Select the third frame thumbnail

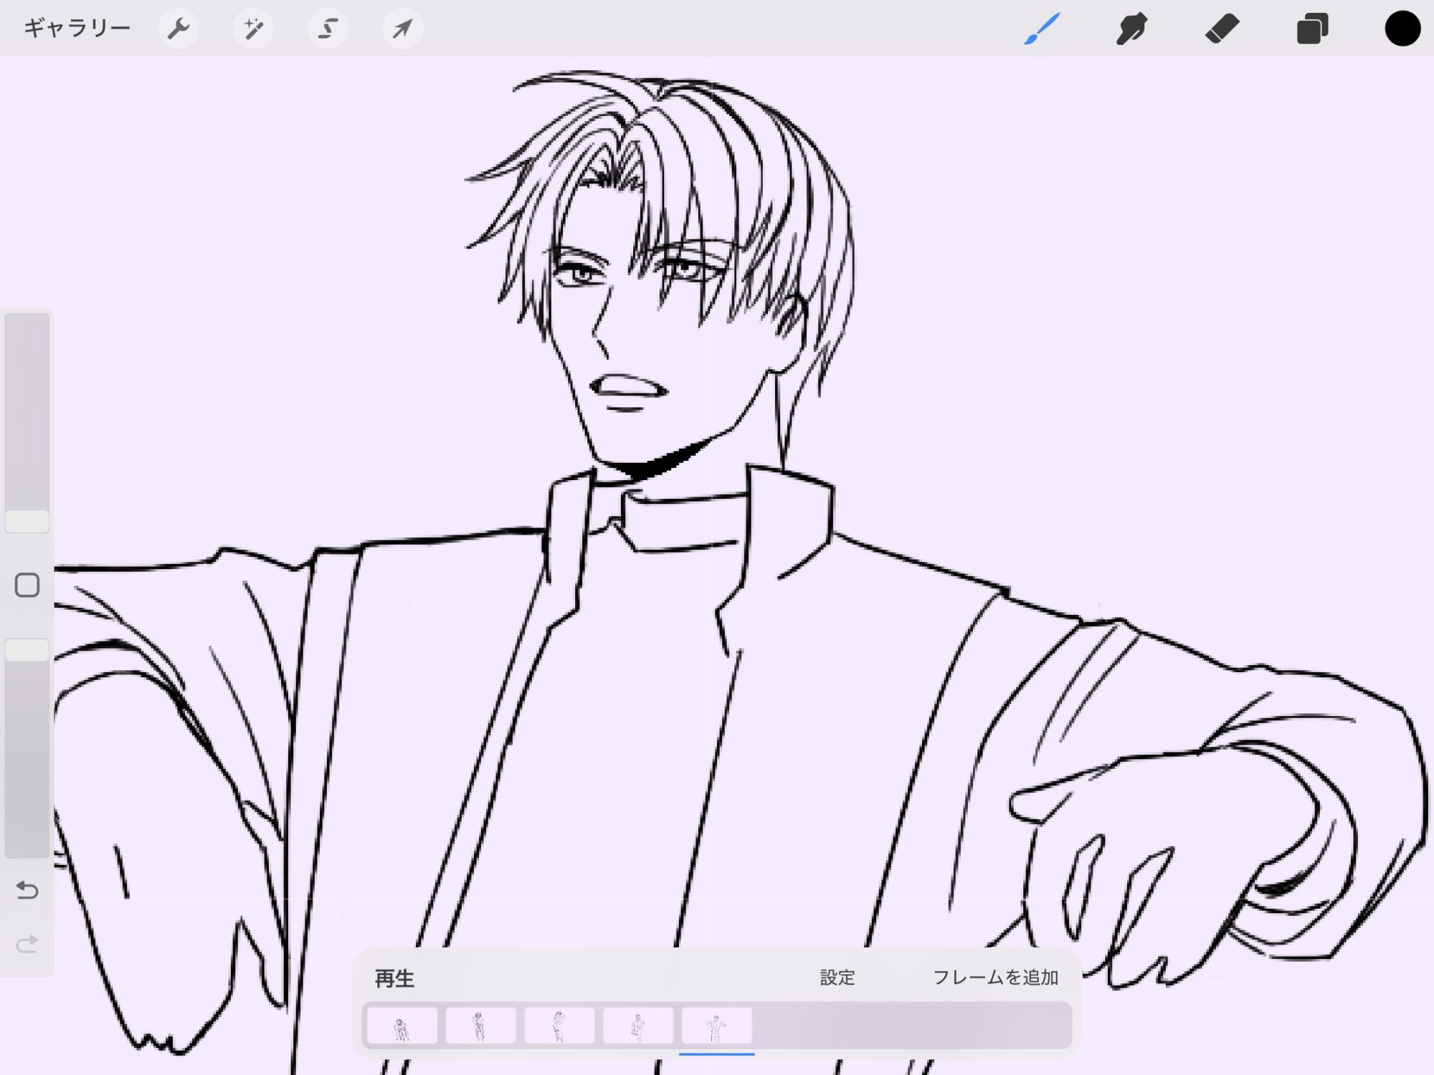[x=559, y=1026]
